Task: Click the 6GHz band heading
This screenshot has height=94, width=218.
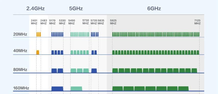Action: [154, 9]
